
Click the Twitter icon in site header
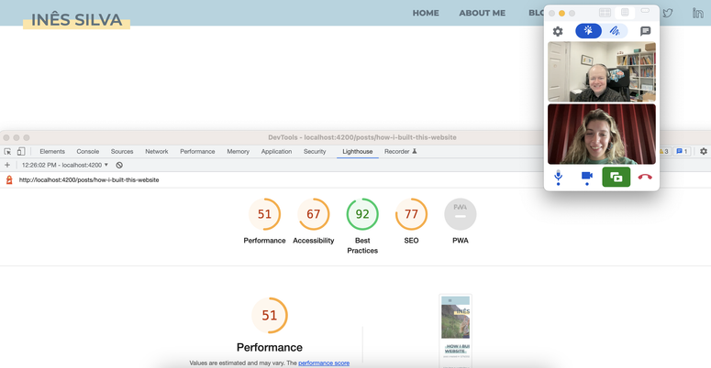[x=668, y=13]
